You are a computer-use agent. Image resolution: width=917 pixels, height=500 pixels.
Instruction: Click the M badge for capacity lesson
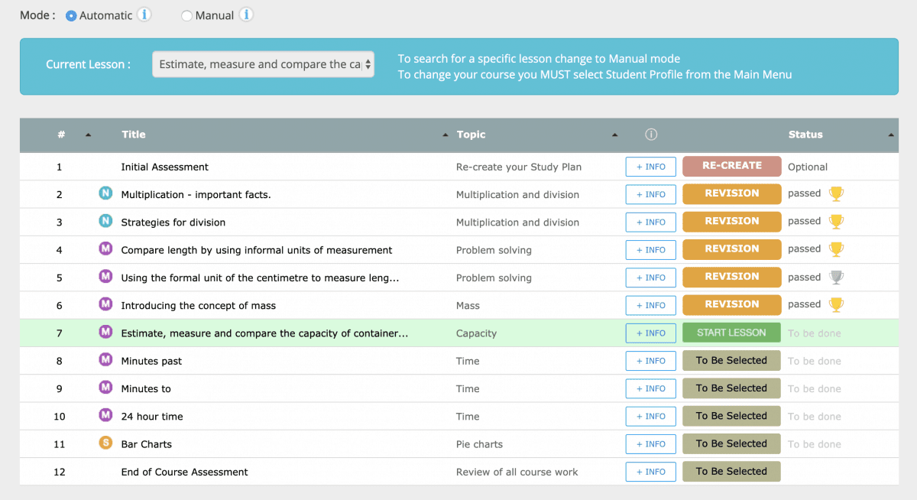click(105, 332)
